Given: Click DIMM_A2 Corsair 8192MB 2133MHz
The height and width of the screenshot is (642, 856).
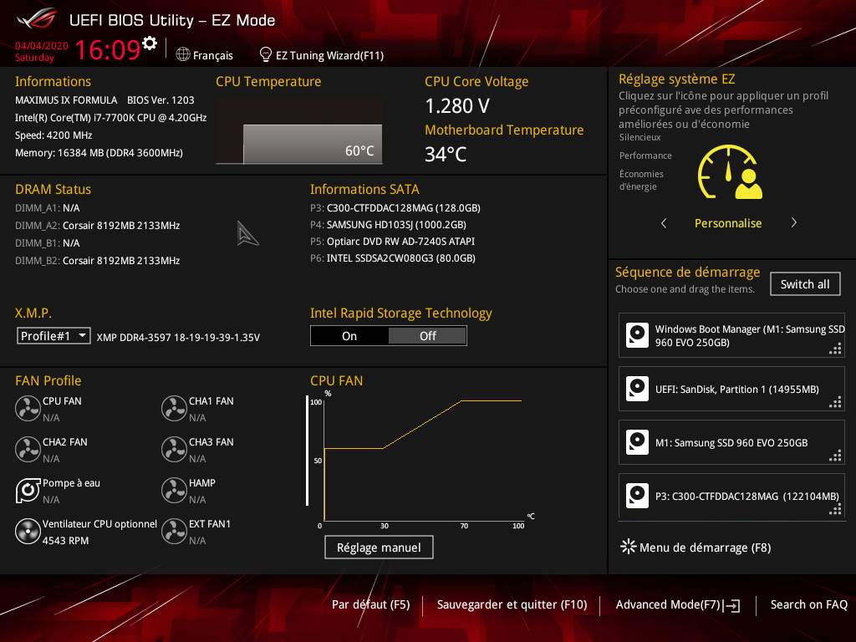Looking at the screenshot, I should [x=98, y=226].
